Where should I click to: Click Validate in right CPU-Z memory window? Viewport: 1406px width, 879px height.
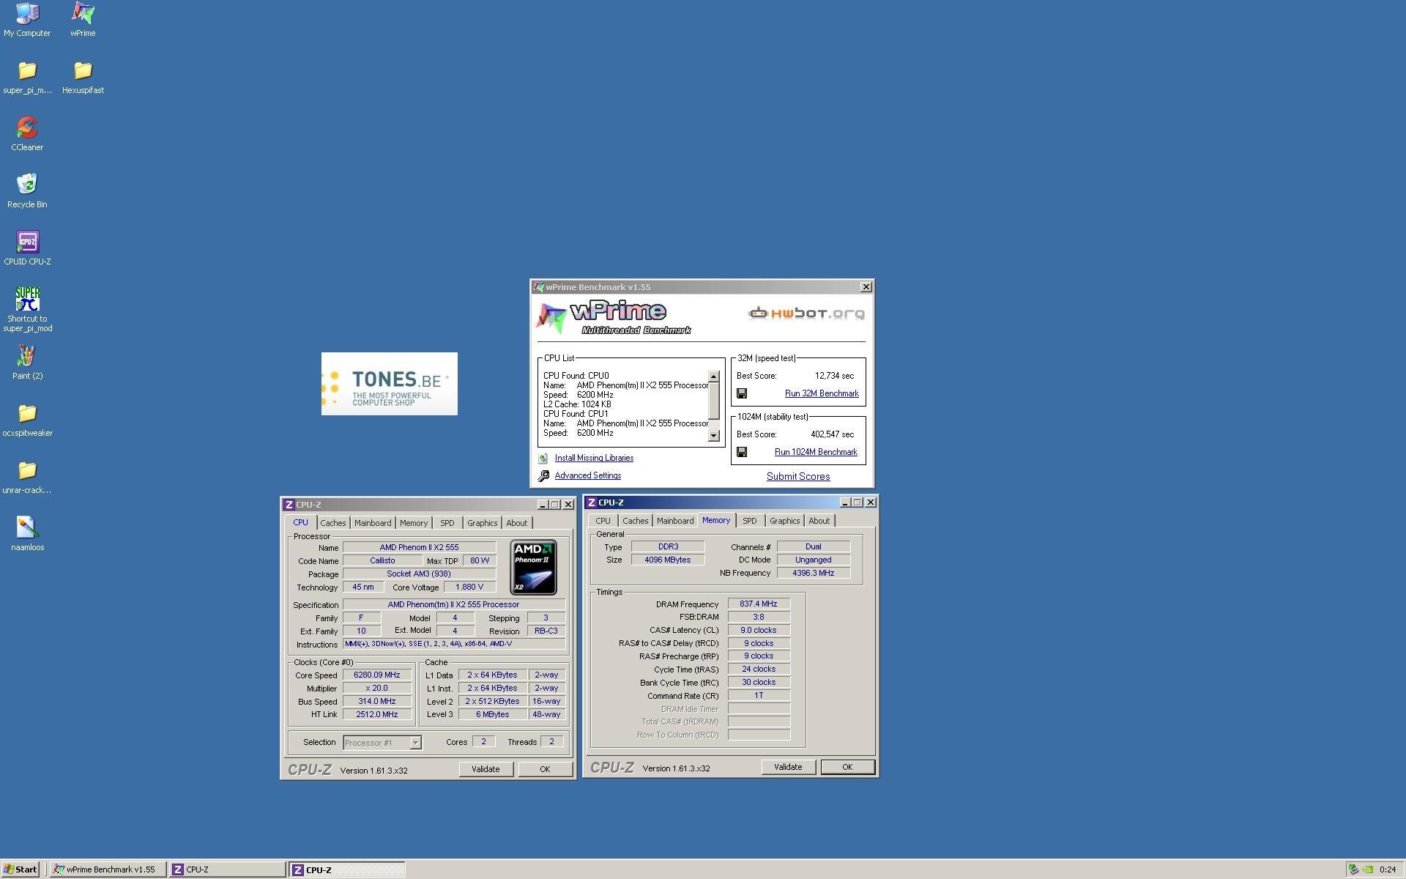coord(788,767)
